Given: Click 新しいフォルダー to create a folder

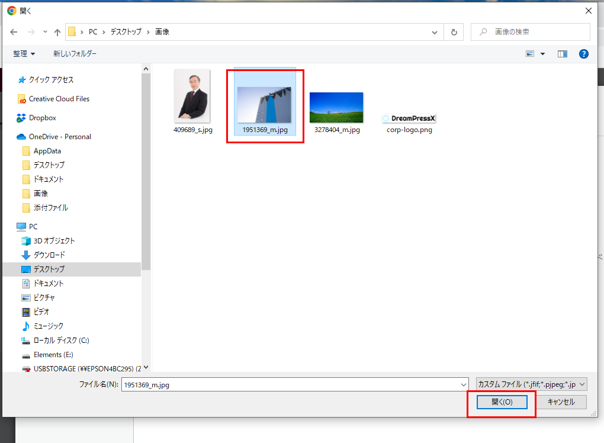Looking at the screenshot, I should pos(75,54).
